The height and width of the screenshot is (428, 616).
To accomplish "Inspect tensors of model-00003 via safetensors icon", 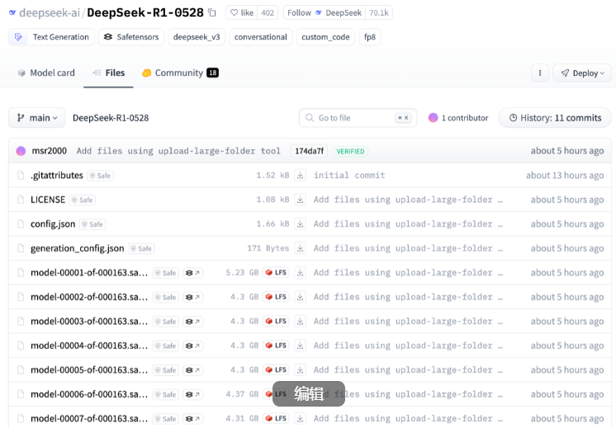I will point(192,322).
